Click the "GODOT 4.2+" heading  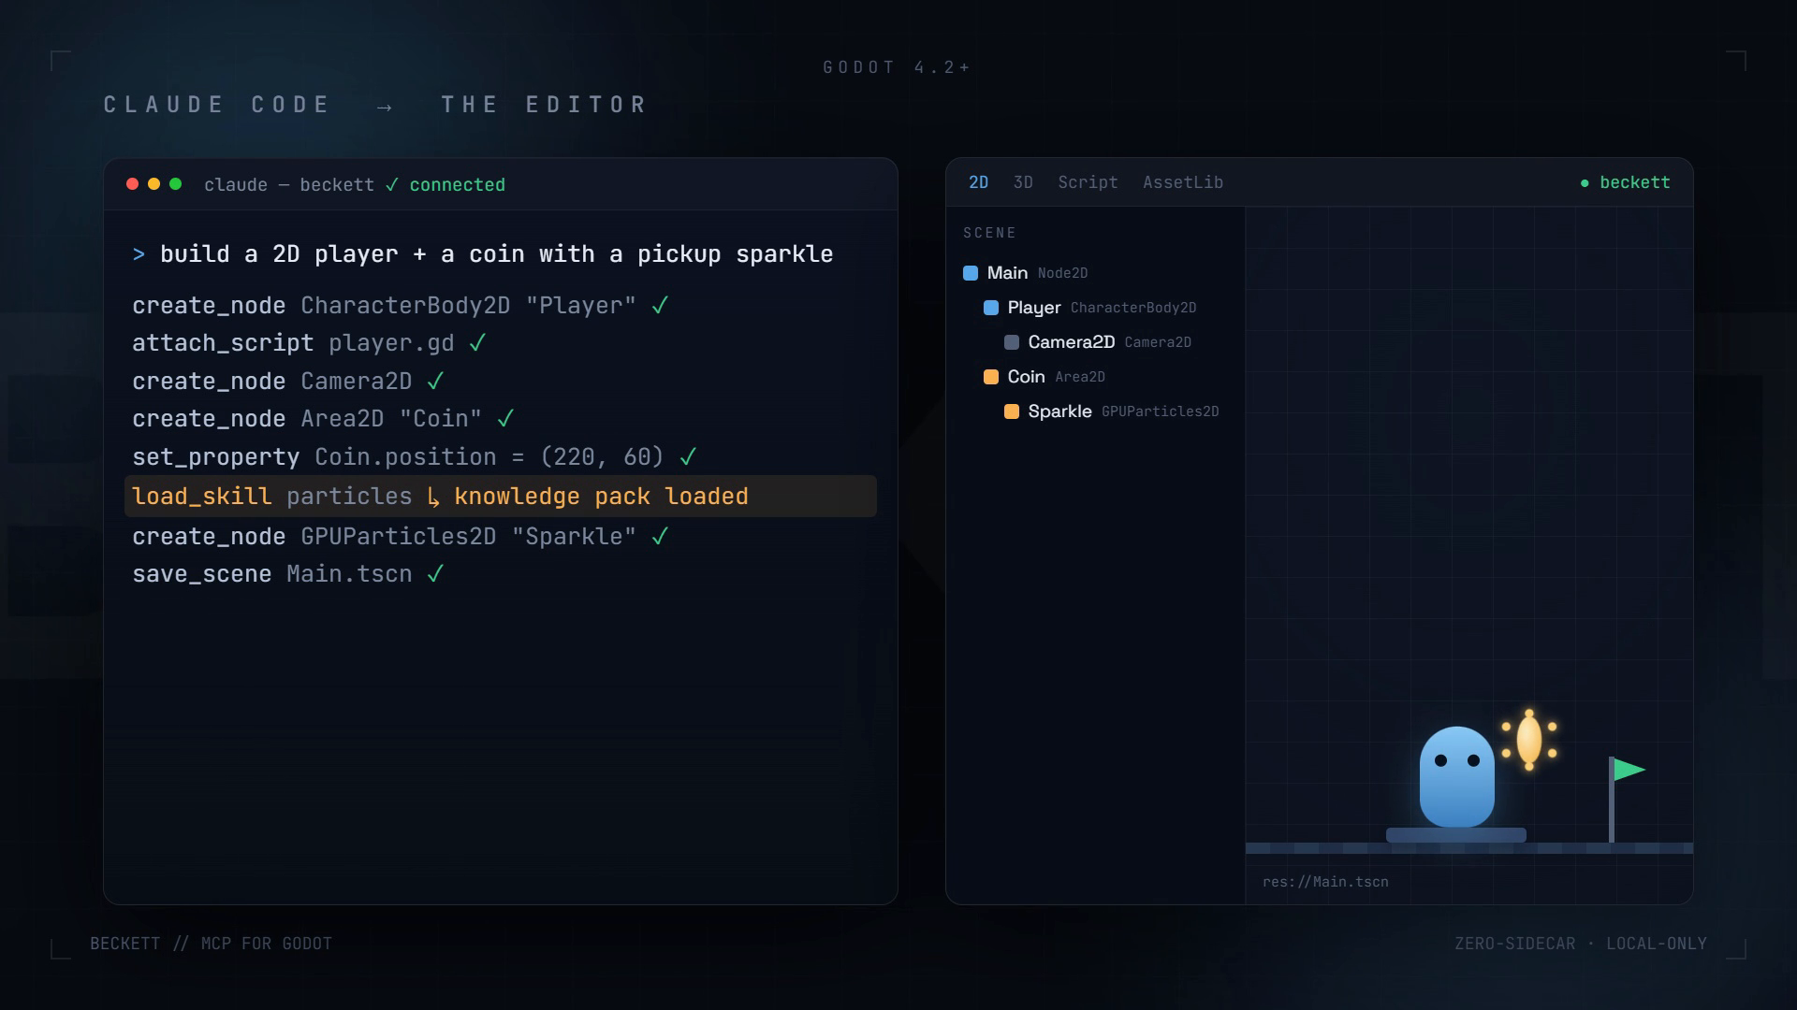pos(897,67)
